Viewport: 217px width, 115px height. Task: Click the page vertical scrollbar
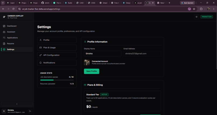[x=216, y=41]
